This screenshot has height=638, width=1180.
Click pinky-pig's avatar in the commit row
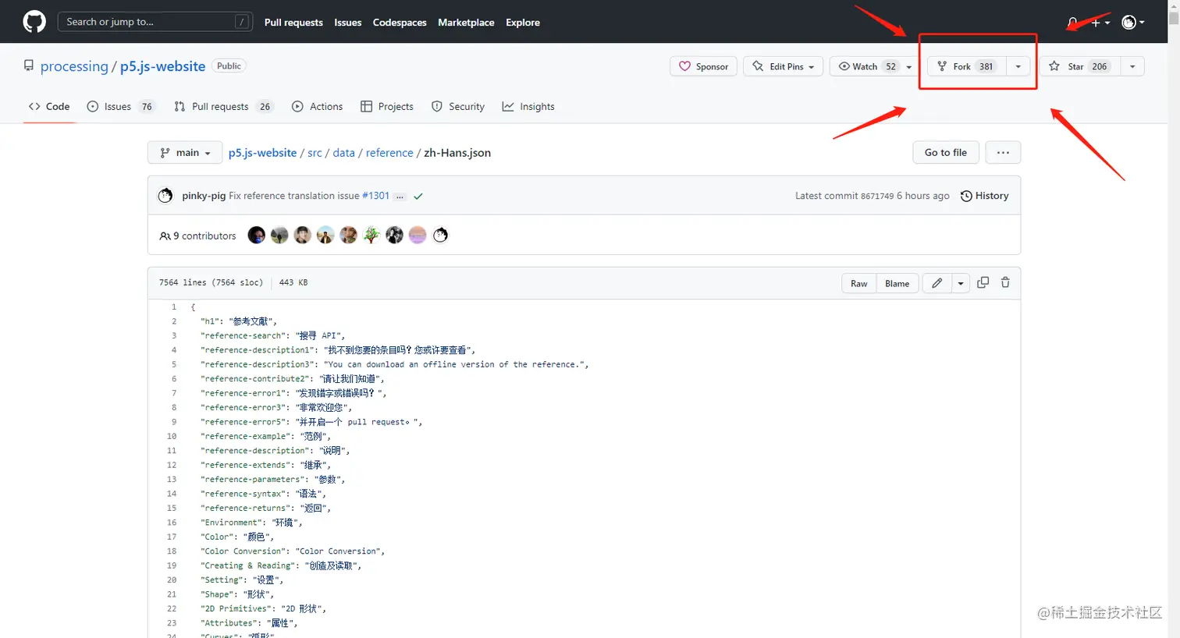click(165, 196)
